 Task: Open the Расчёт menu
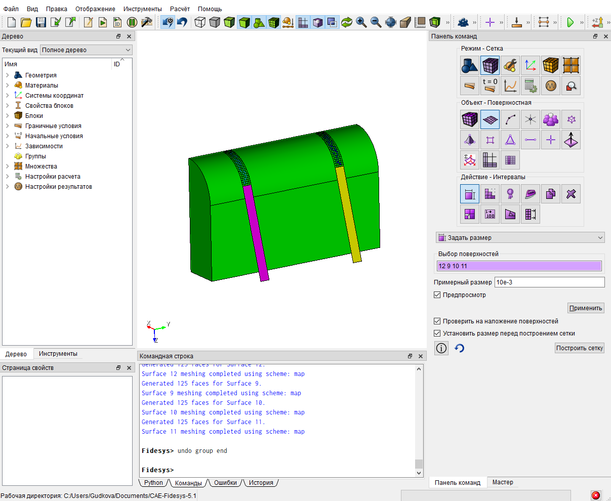(180, 9)
